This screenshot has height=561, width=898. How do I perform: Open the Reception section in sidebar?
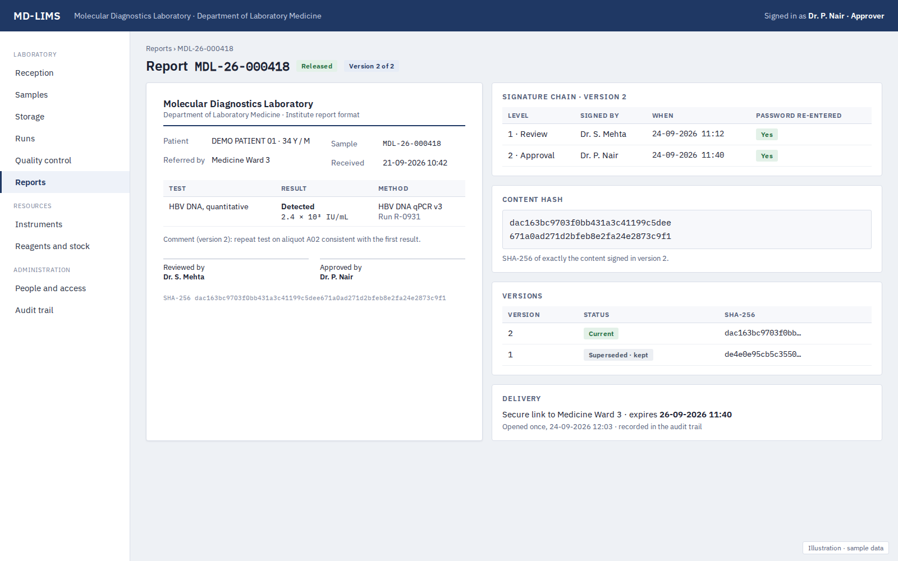(x=65, y=73)
